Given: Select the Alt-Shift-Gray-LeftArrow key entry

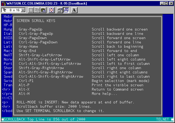Looking at the screenshot, I should pyautogui.click(x=44, y=59).
